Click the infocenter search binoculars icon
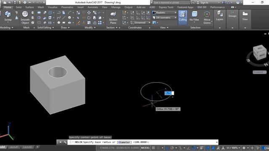Image resolution: width=269 pixels, height=151 pixels. coord(193,3)
